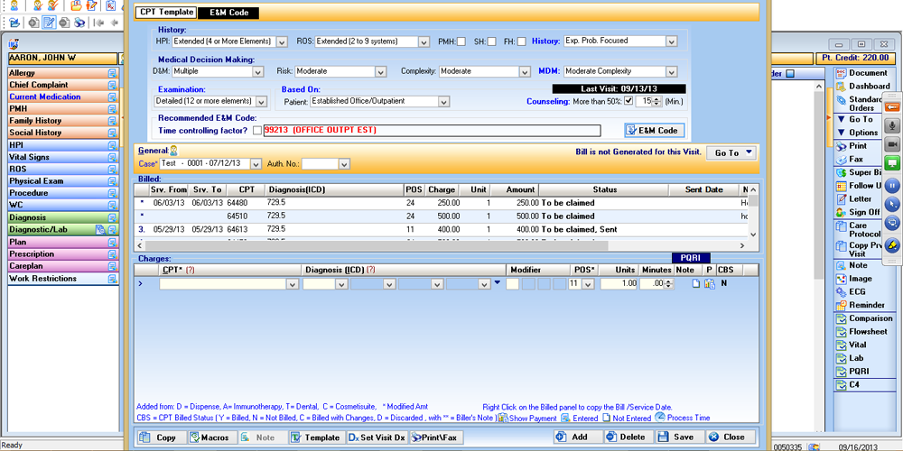This screenshot has width=903, height=451.
Task: Open the Risk dropdown
Action: click(380, 72)
